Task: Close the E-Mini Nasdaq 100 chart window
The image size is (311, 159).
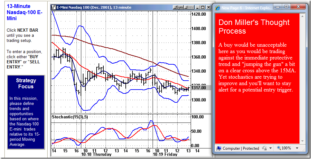Action: pos(208,7)
